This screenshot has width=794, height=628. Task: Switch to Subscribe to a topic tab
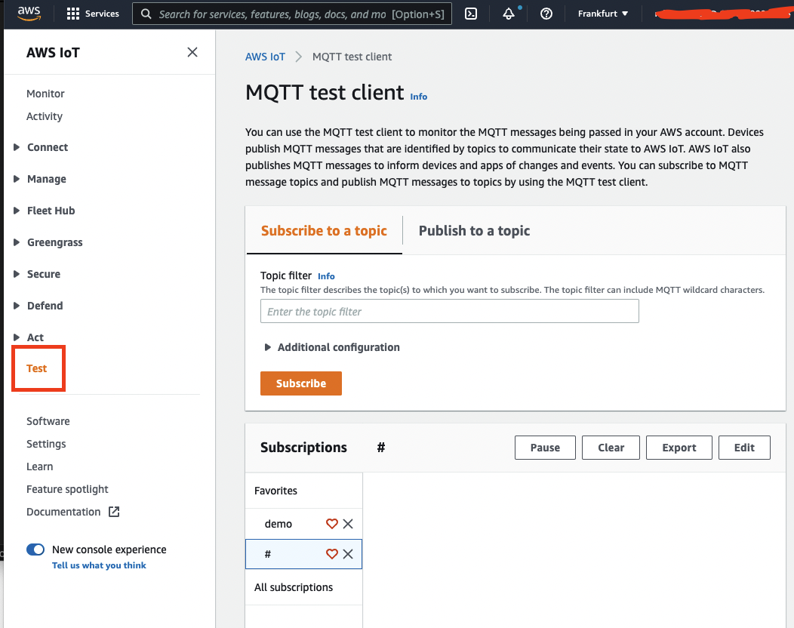pyautogui.click(x=324, y=231)
